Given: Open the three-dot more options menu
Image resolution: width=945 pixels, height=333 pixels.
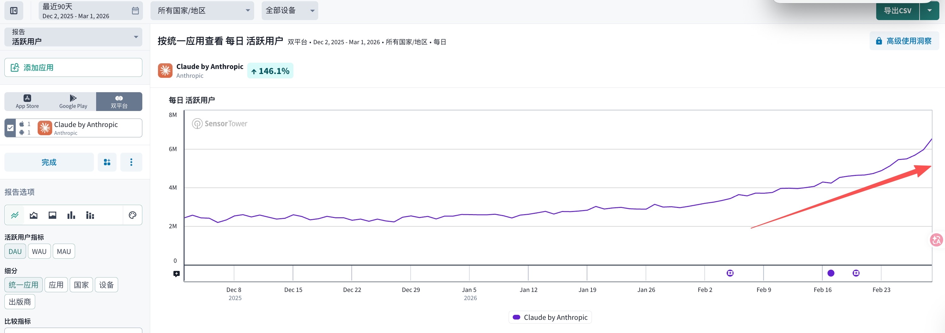Looking at the screenshot, I should (x=131, y=162).
